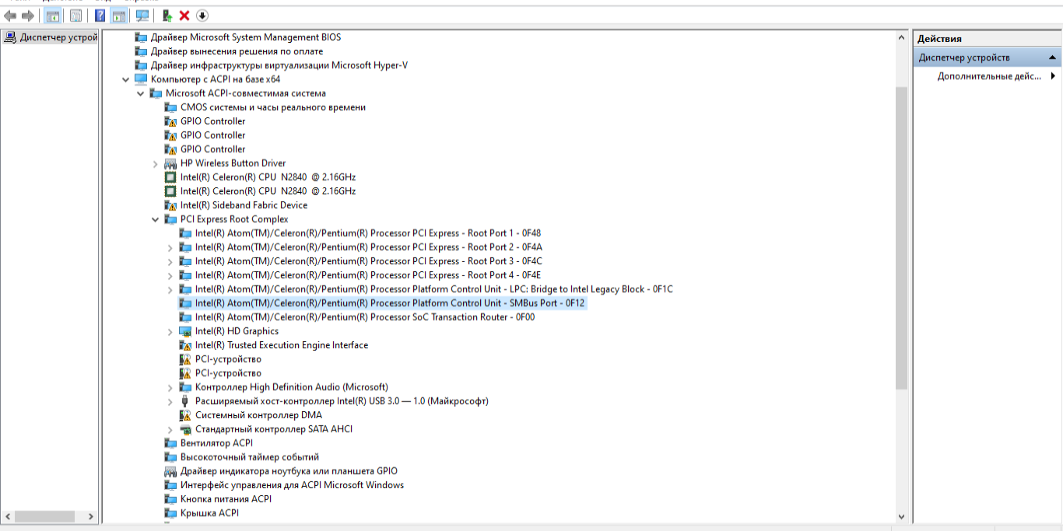
Task: Collapse the PCI Express Root Complex node
Action: click(156, 219)
